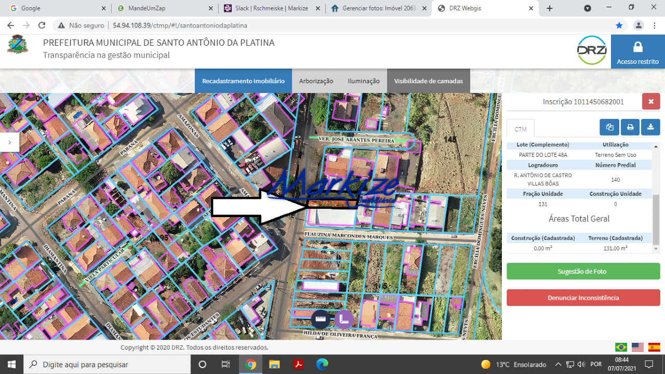Open File Explorer from the taskbar

pyautogui.click(x=274, y=364)
